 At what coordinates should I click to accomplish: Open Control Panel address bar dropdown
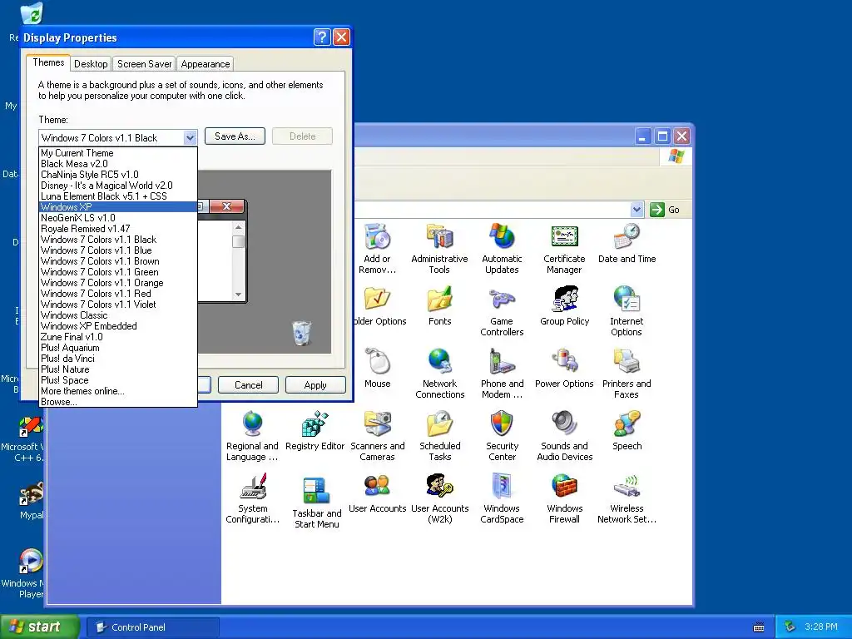pyautogui.click(x=637, y=209)
